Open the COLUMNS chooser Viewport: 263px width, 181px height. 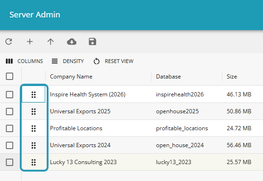(25, 61)
